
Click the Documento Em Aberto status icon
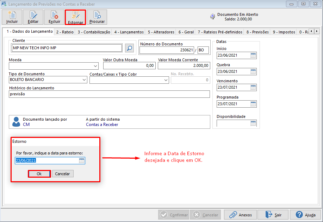(213, 17)
